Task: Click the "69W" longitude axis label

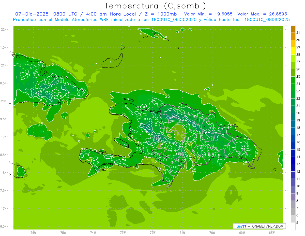Action: [242, 233]
